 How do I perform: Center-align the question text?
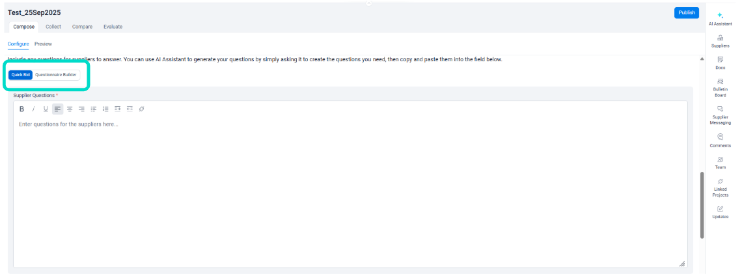coord(70,109)
